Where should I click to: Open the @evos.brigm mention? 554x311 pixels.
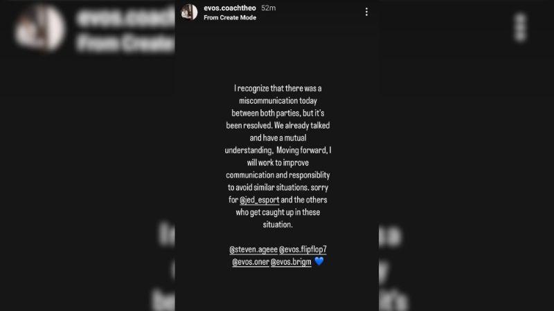point(291,262)
